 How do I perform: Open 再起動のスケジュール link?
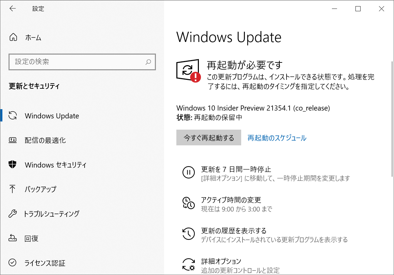277,138
